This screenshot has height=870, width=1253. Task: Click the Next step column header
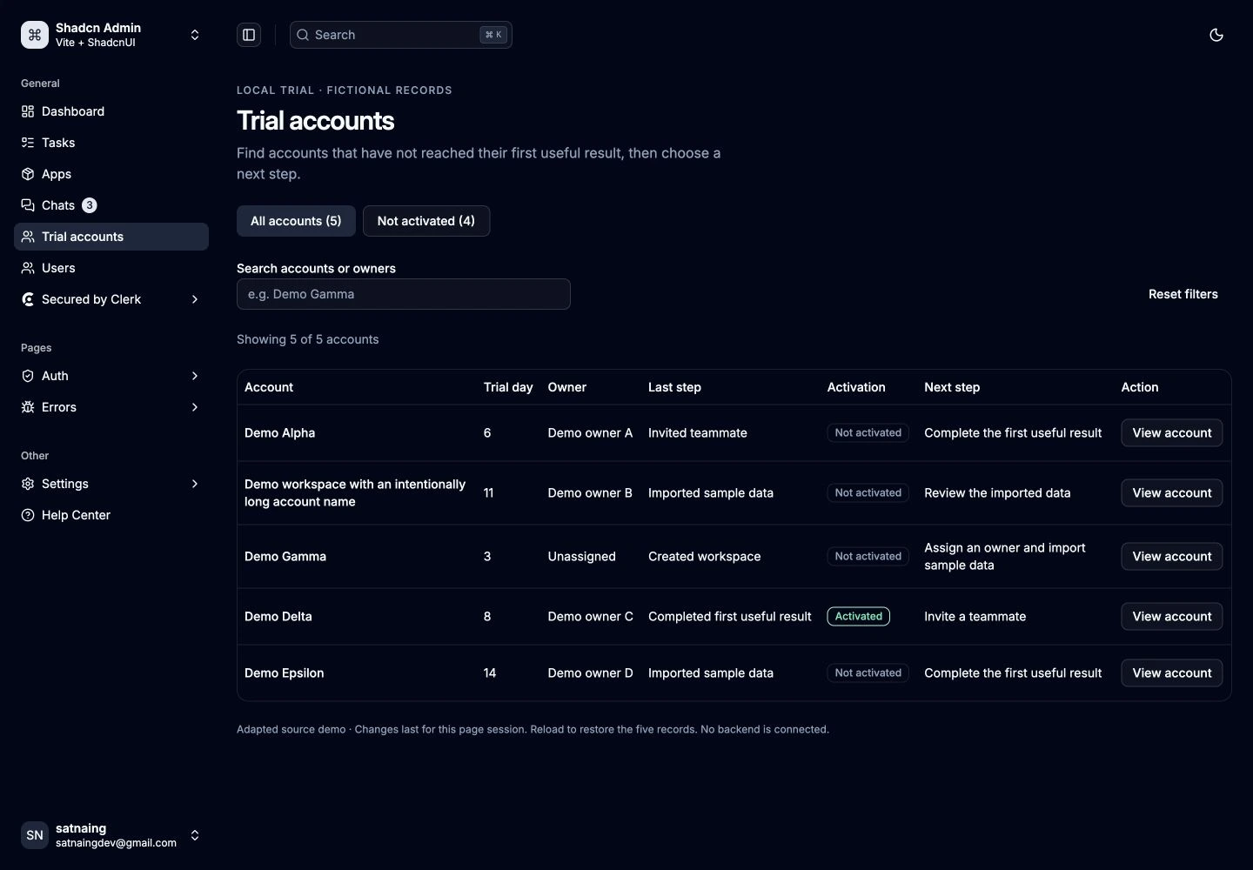952,387
